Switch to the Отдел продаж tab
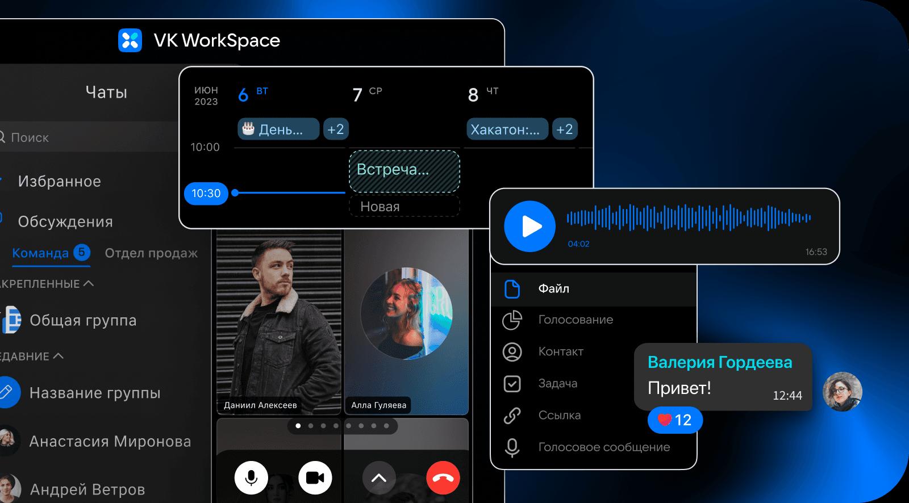 (151, 253)
